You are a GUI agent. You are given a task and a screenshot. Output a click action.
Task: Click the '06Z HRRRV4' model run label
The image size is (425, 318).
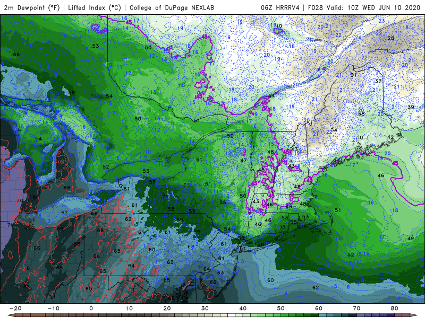pyautogui.click(x=280, y=7)
